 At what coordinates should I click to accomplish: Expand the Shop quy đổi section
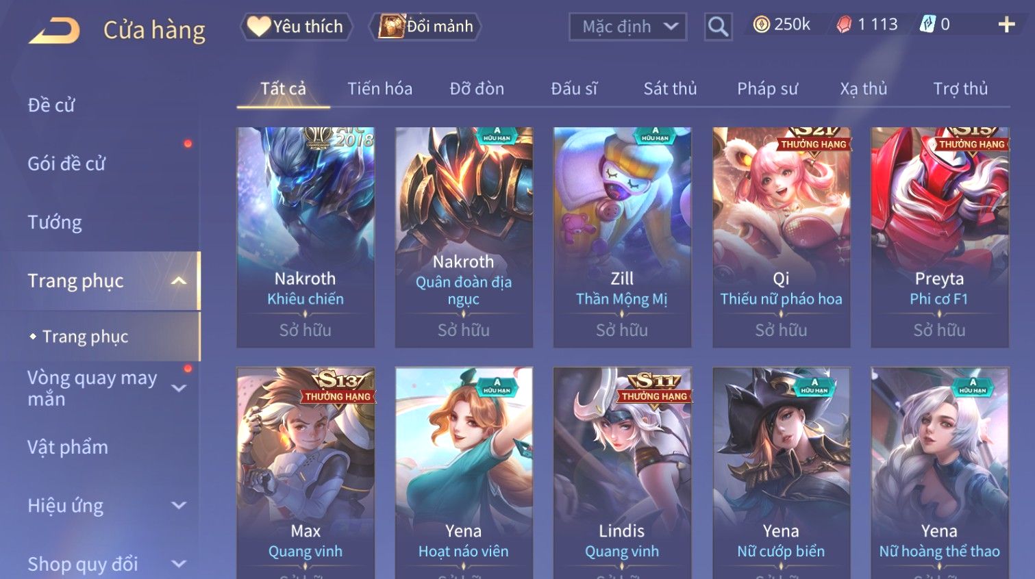point(179,564)
